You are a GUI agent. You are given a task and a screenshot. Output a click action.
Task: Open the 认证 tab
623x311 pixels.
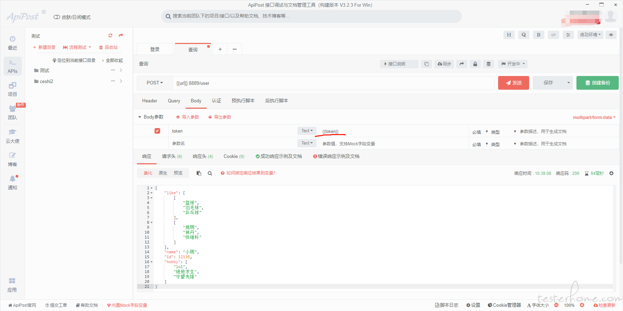coord(217,101)
